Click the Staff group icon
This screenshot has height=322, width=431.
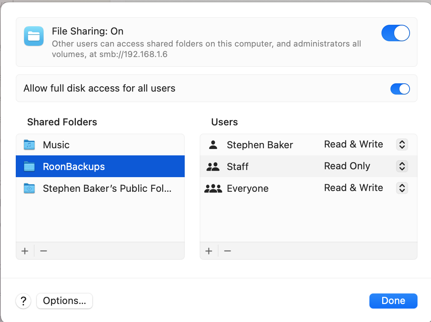tap(213, 167)
